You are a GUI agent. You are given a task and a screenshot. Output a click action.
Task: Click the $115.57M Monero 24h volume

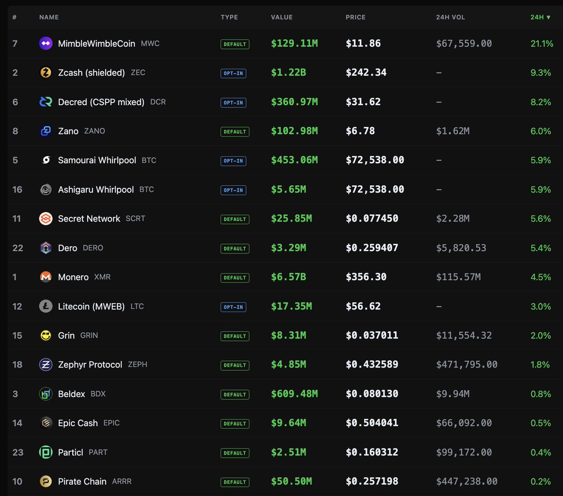458,277
